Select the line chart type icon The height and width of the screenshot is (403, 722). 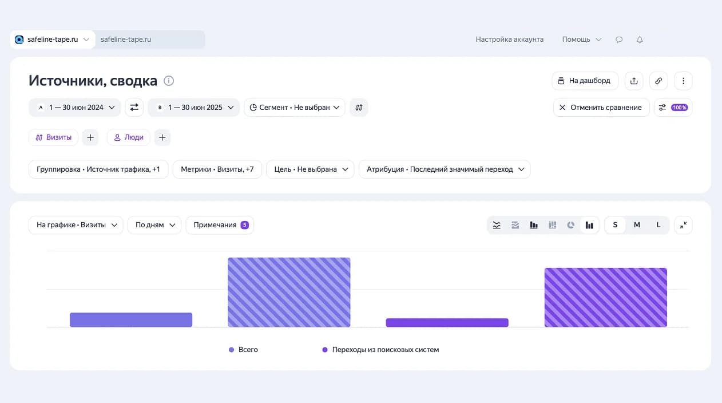tap(497, 225)
